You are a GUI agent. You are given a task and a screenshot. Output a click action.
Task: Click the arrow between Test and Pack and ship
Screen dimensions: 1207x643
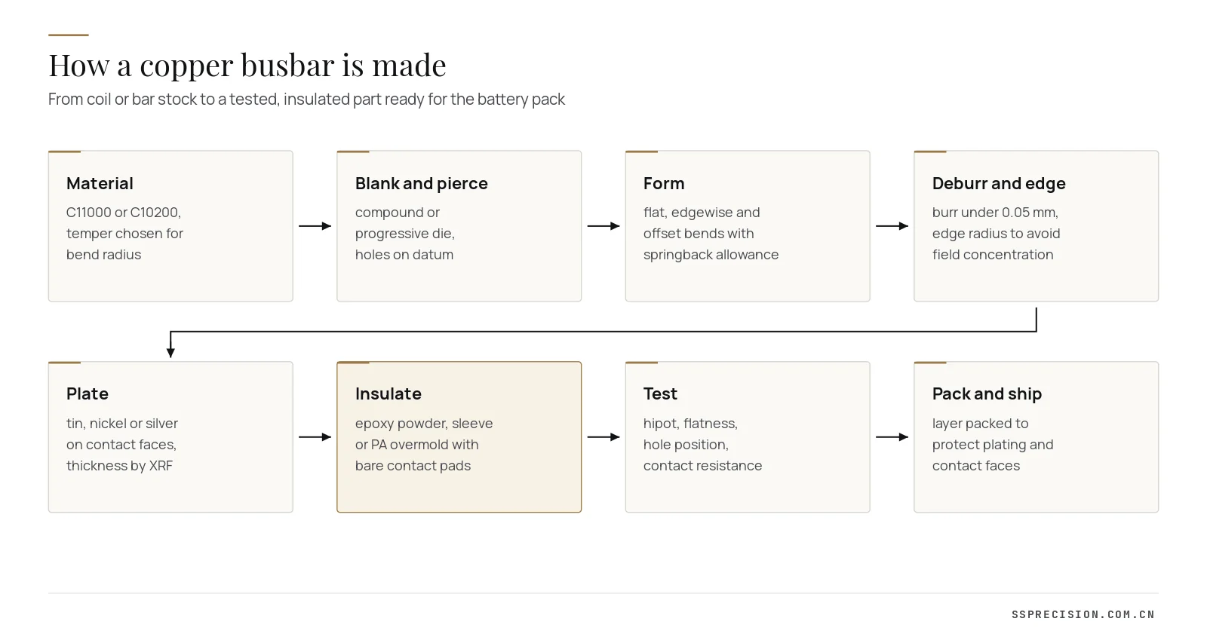tap(892, 437)
